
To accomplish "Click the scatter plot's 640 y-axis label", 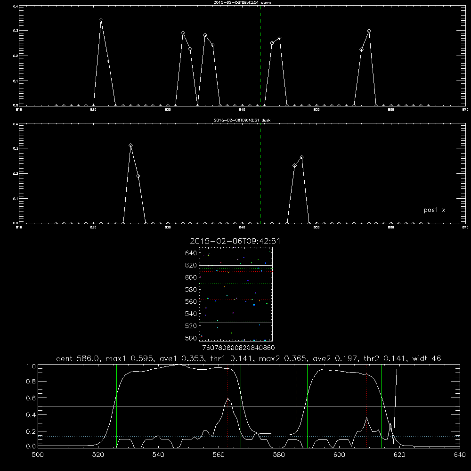I will click(191, 253).
